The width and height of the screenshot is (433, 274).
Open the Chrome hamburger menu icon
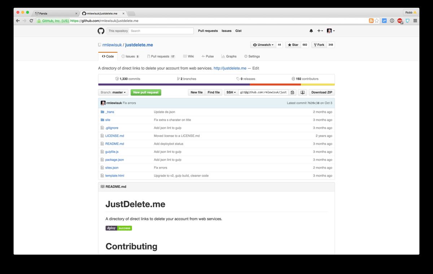pos(415,21)
